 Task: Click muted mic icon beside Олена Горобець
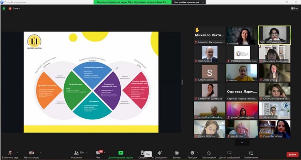click(261, 136)
